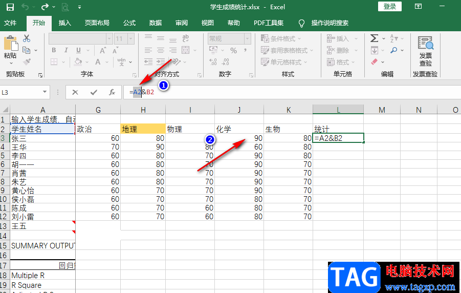461x293 pixels.
Task: Click the AutoSum sigma icon
Action: point(374,38)
